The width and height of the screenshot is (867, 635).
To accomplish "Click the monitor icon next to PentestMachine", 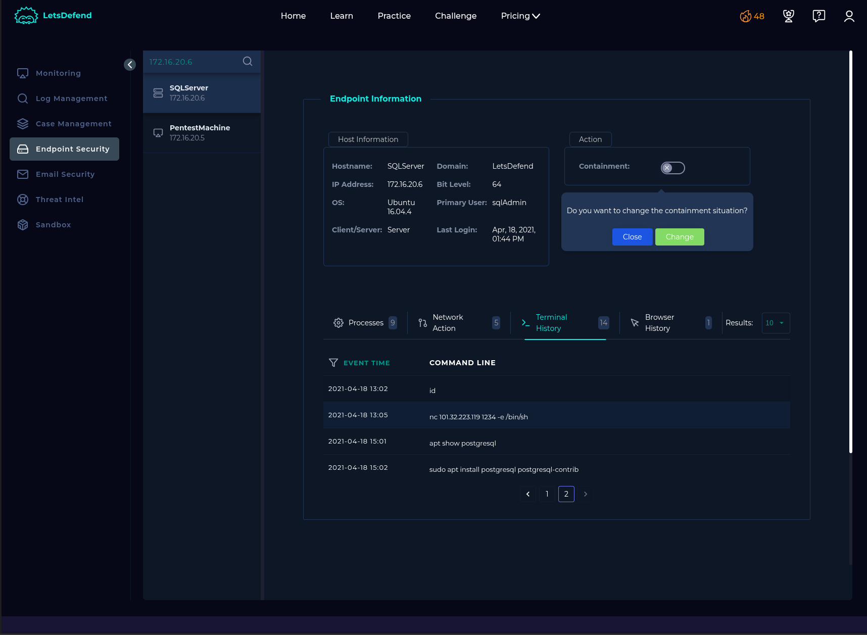I will pyautogui.click(x=158, y=133).
